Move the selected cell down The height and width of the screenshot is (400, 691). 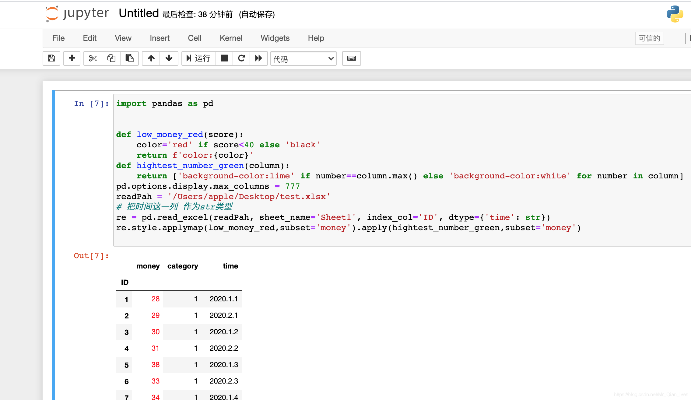pyautogui.click(x=169, y=58)
